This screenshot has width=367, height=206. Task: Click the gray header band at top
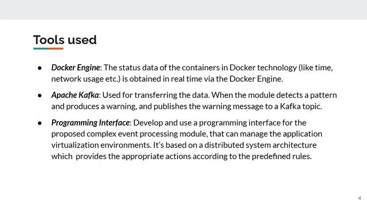point(183,10)
